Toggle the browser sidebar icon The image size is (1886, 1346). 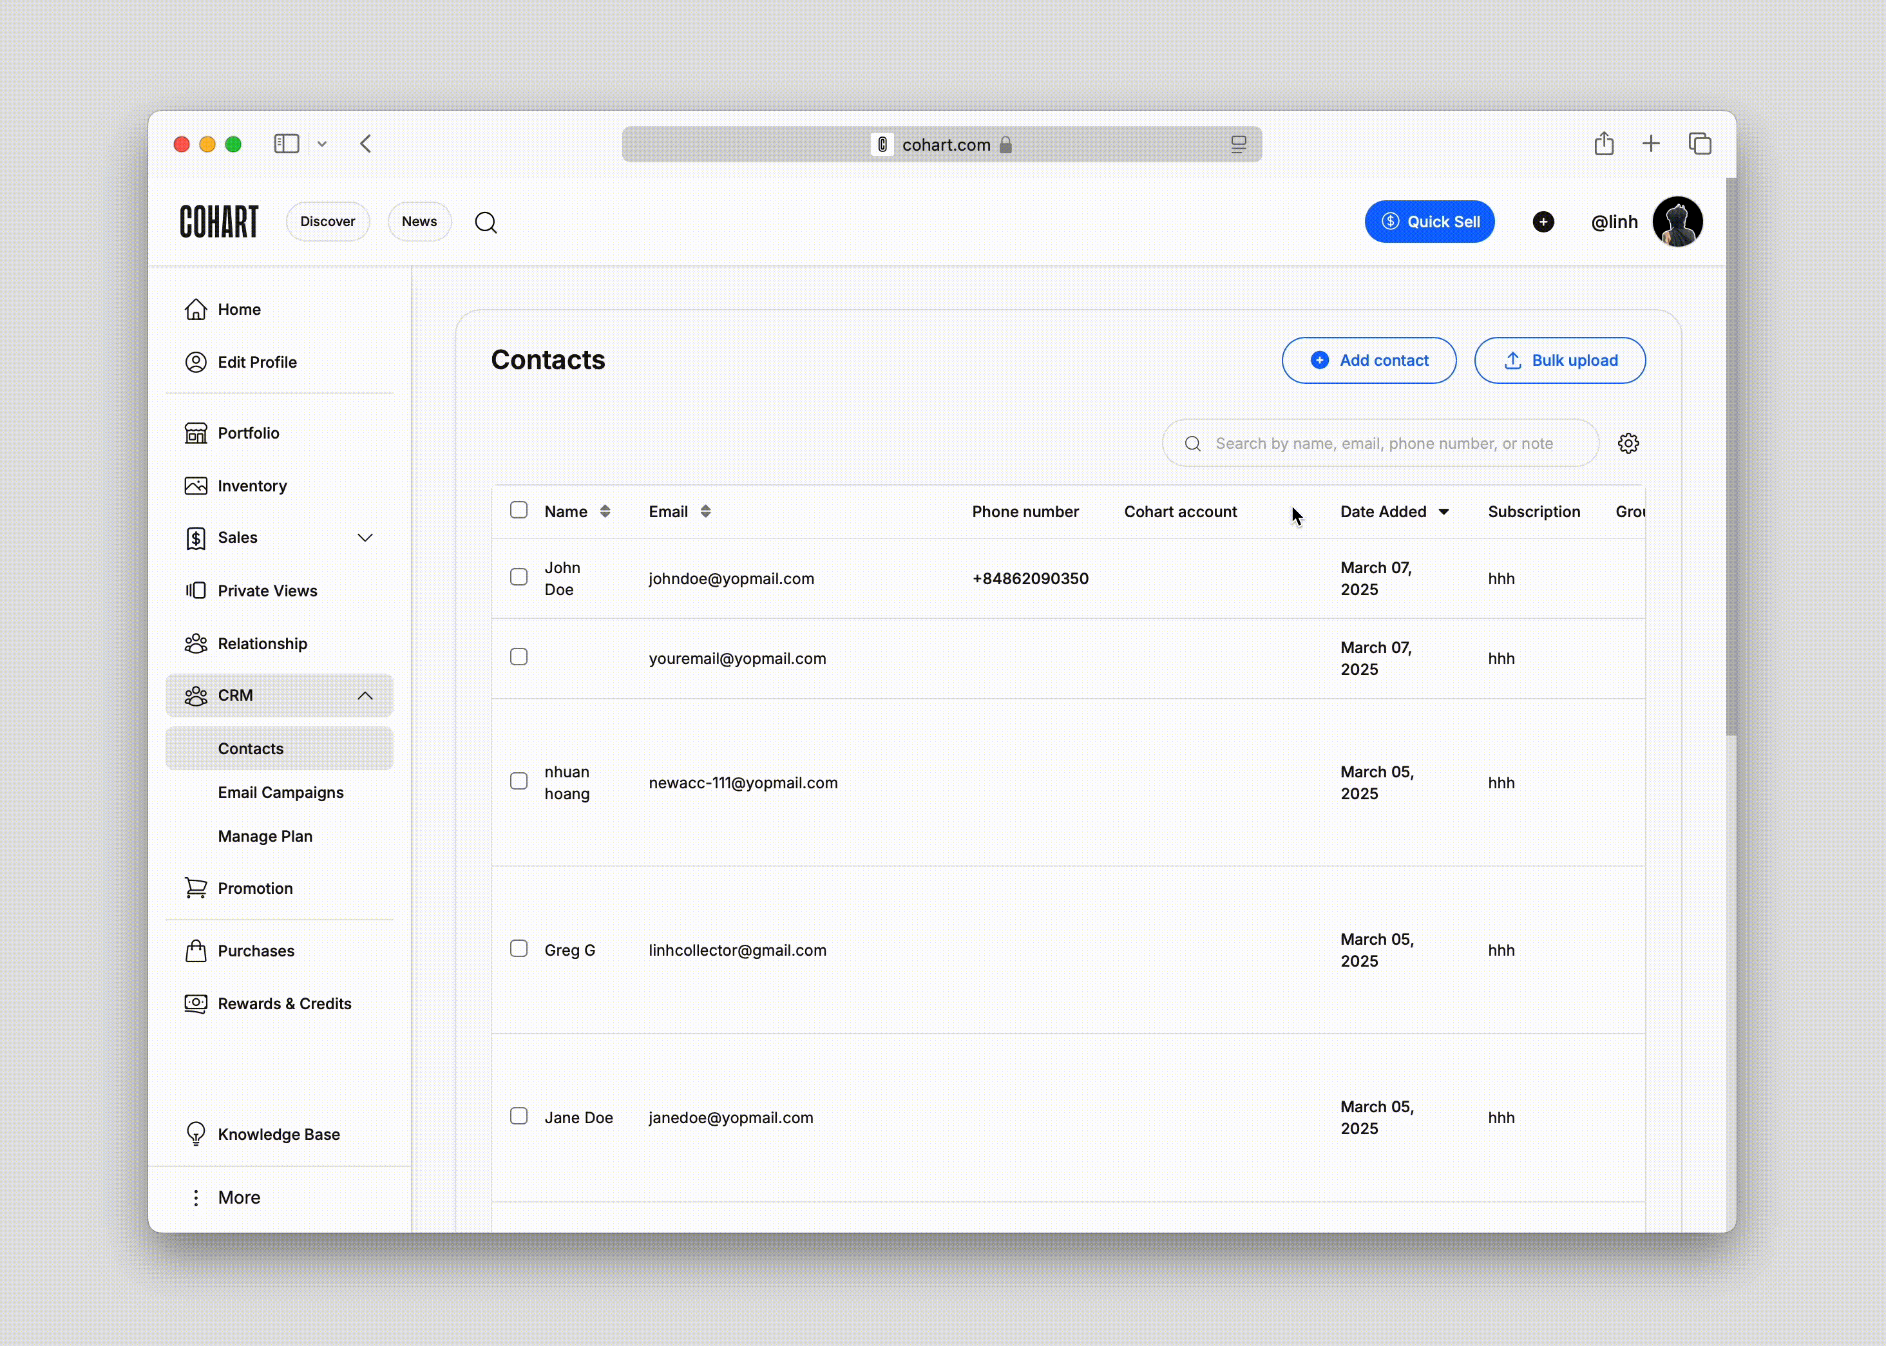(x=287, y=144)
